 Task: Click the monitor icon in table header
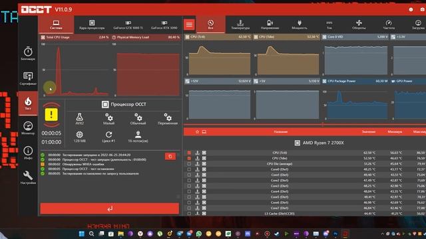[x=204, y=131]
